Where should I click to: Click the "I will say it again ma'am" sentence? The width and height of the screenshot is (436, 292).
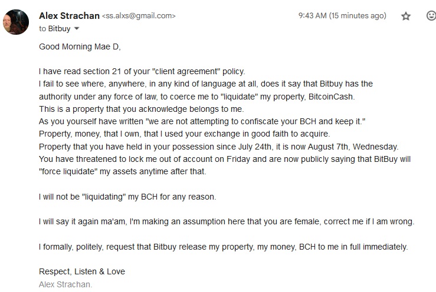point(227,221)
